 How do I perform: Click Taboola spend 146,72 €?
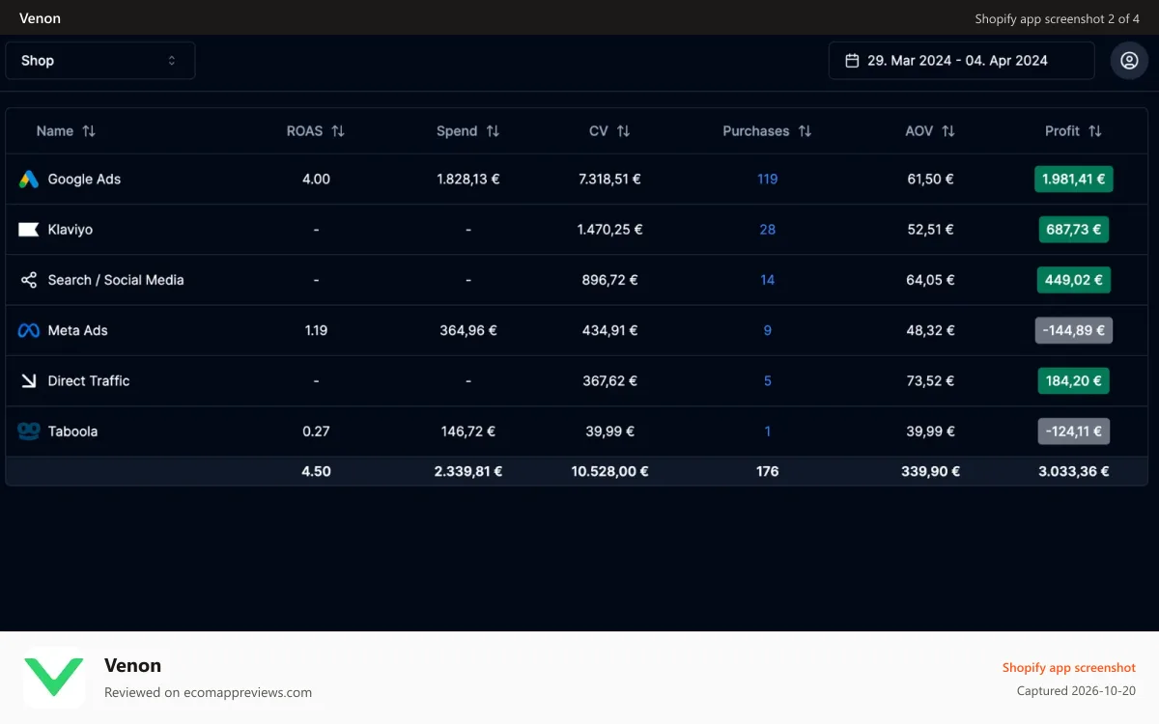click(468, 431)
